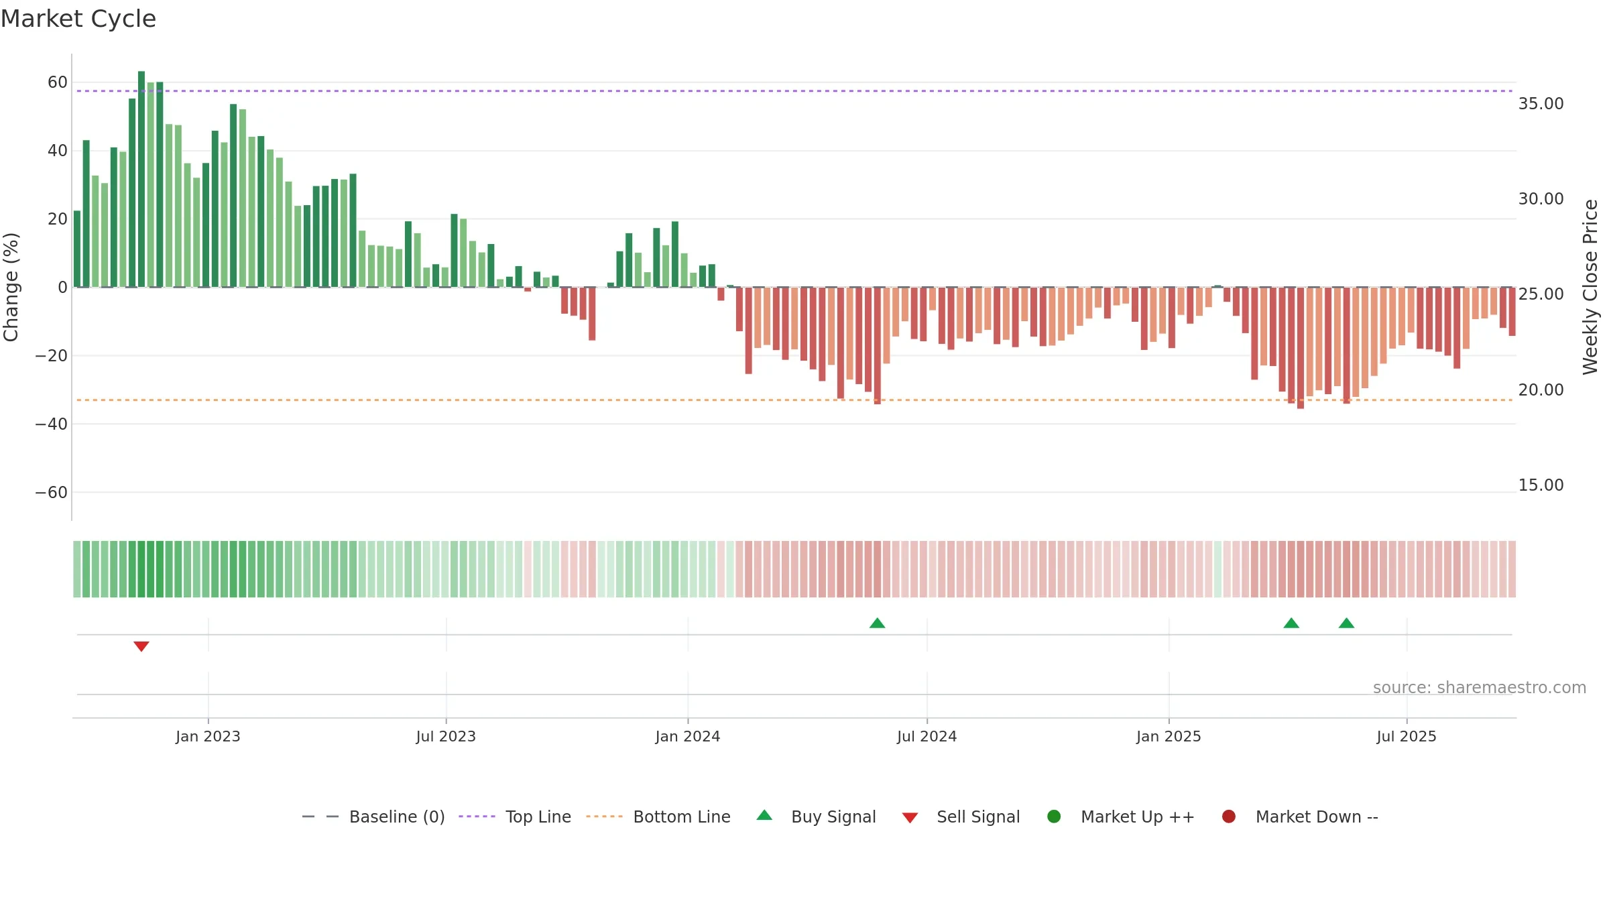Toggle the Sell Signal legend entry
Screen dimensions: 1609x905
tap(961, 817)
